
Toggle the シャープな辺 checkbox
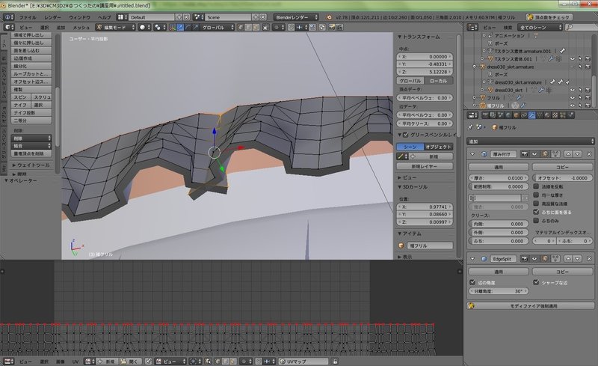pyautogui.click(x=537, y=282)
